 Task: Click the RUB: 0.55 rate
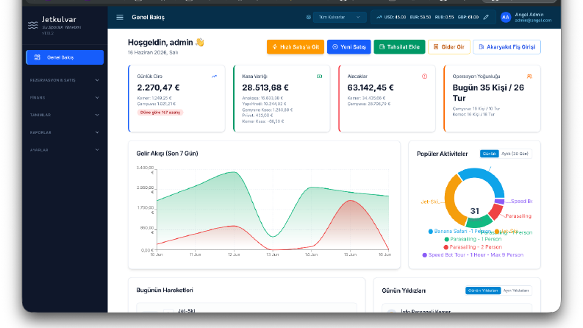[x=444, y=17]
